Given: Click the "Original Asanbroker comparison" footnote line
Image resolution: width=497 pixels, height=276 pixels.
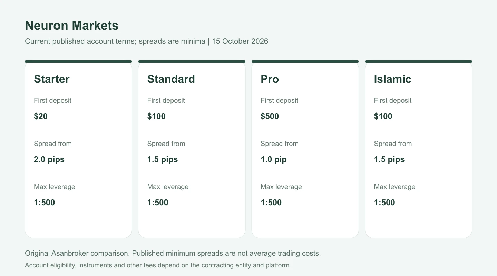Looking at the screenshot, I should pyautogui.click(x=173, y=253).
